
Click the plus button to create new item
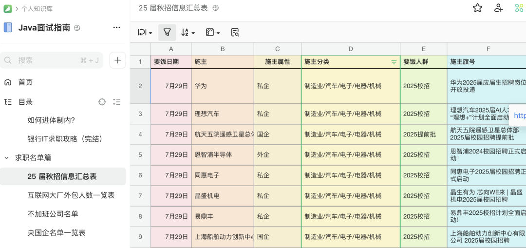tap(118, 60)
